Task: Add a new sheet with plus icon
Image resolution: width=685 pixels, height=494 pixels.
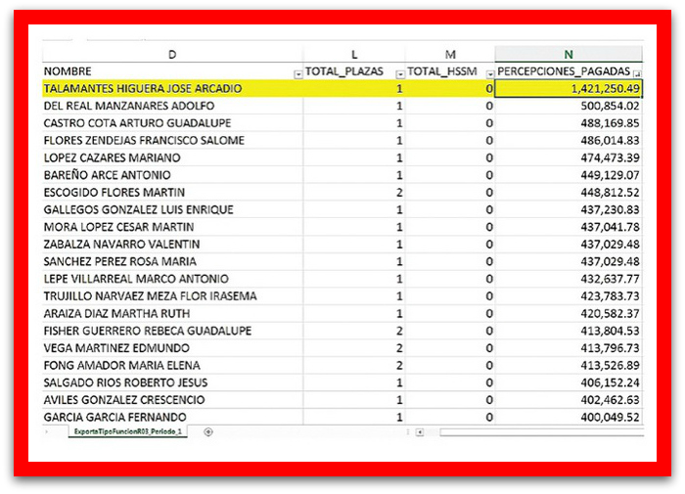Action: tap(208, 431)
